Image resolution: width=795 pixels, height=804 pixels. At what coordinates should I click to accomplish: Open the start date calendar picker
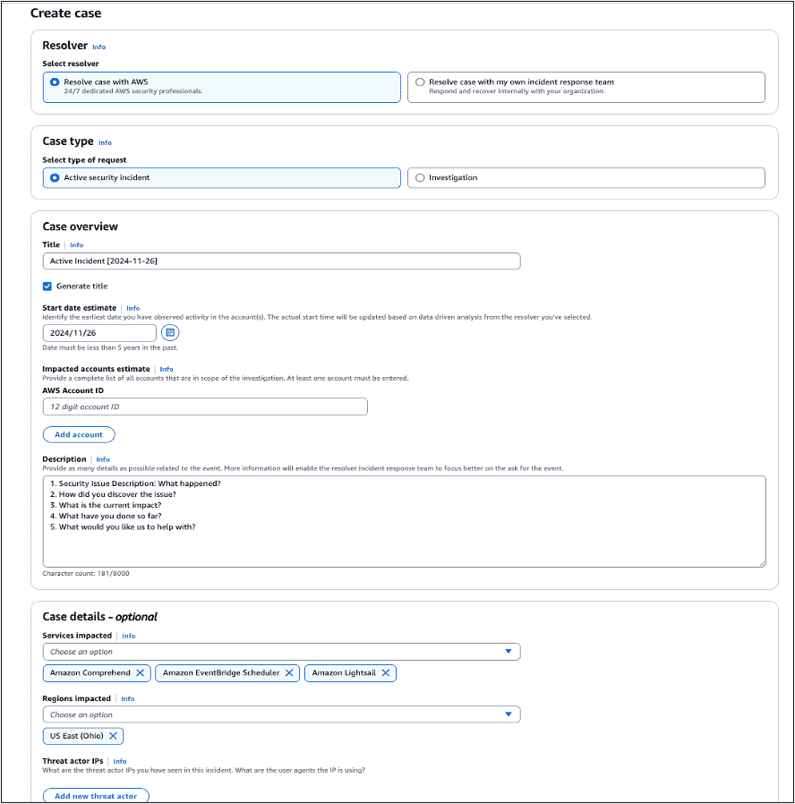[x=170, y=332]
